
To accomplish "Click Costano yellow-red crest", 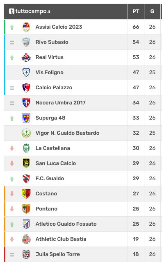I will [26, 194].
